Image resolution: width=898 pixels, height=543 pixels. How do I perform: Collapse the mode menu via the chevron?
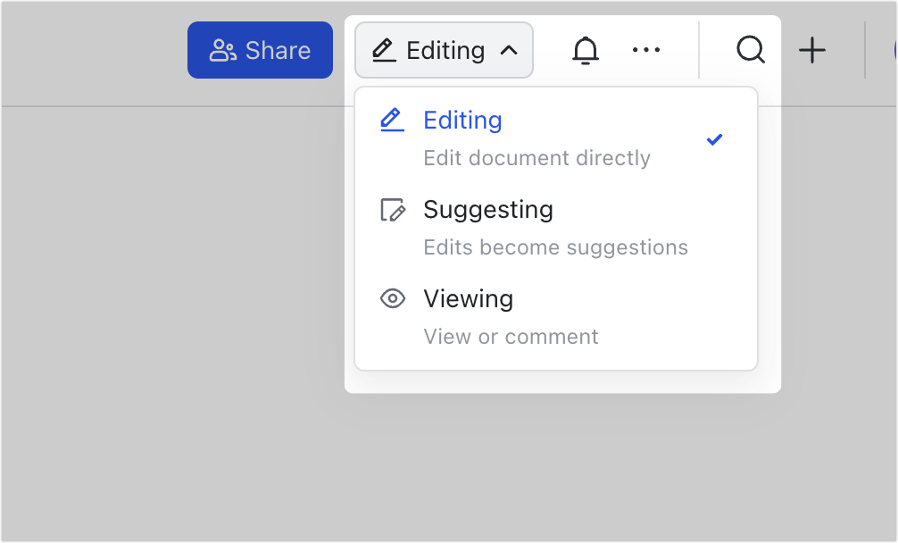pos(509,50)
